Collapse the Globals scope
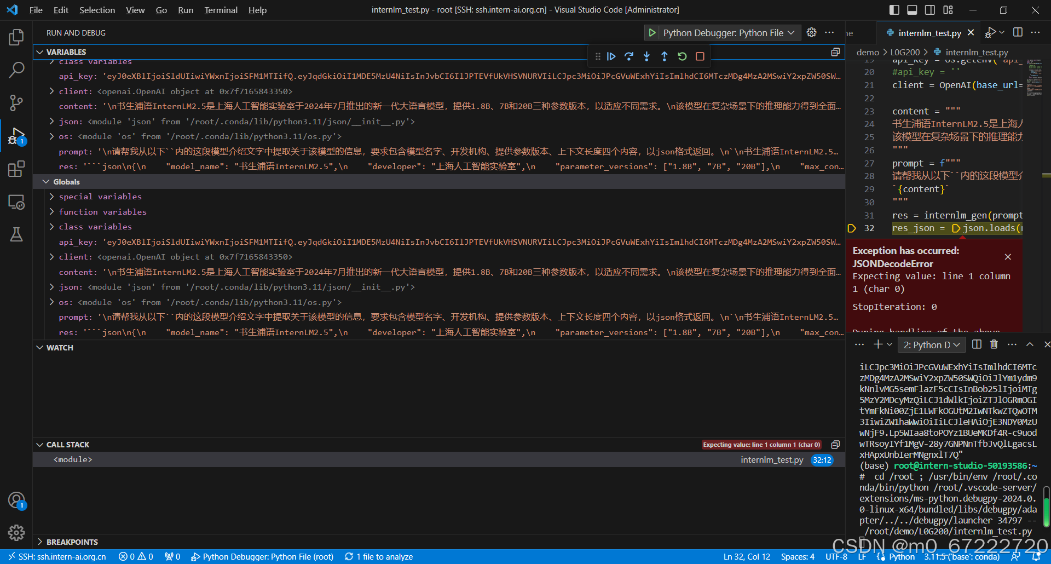 (x=46, y=182)
